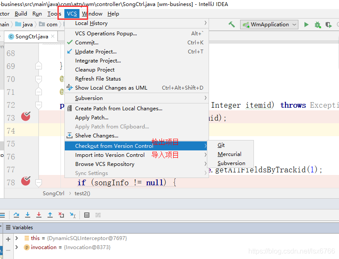Click the itemid parameter in code
This screenshot has height=259, width=339.
pyautogui.click(x=258, y=105)
